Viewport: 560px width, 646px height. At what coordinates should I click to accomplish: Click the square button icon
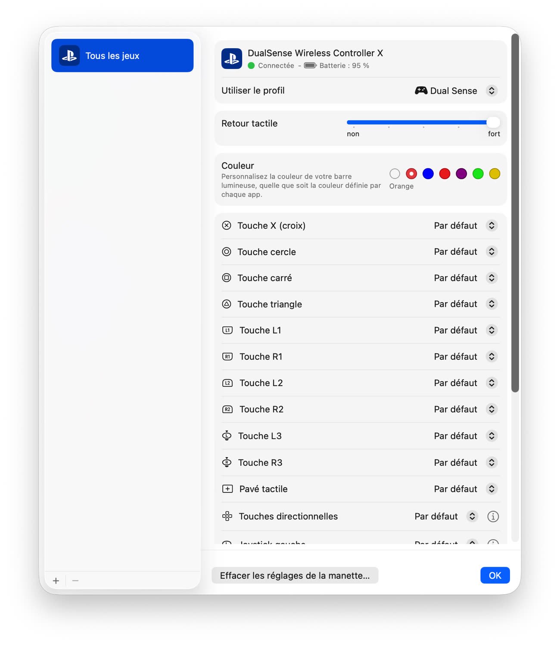(x=227, y=278)
